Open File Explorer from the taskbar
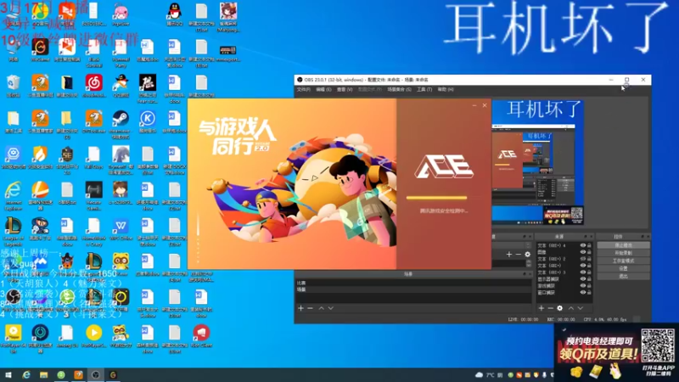Viewport: 679px width, 382px height. point(44,374)
